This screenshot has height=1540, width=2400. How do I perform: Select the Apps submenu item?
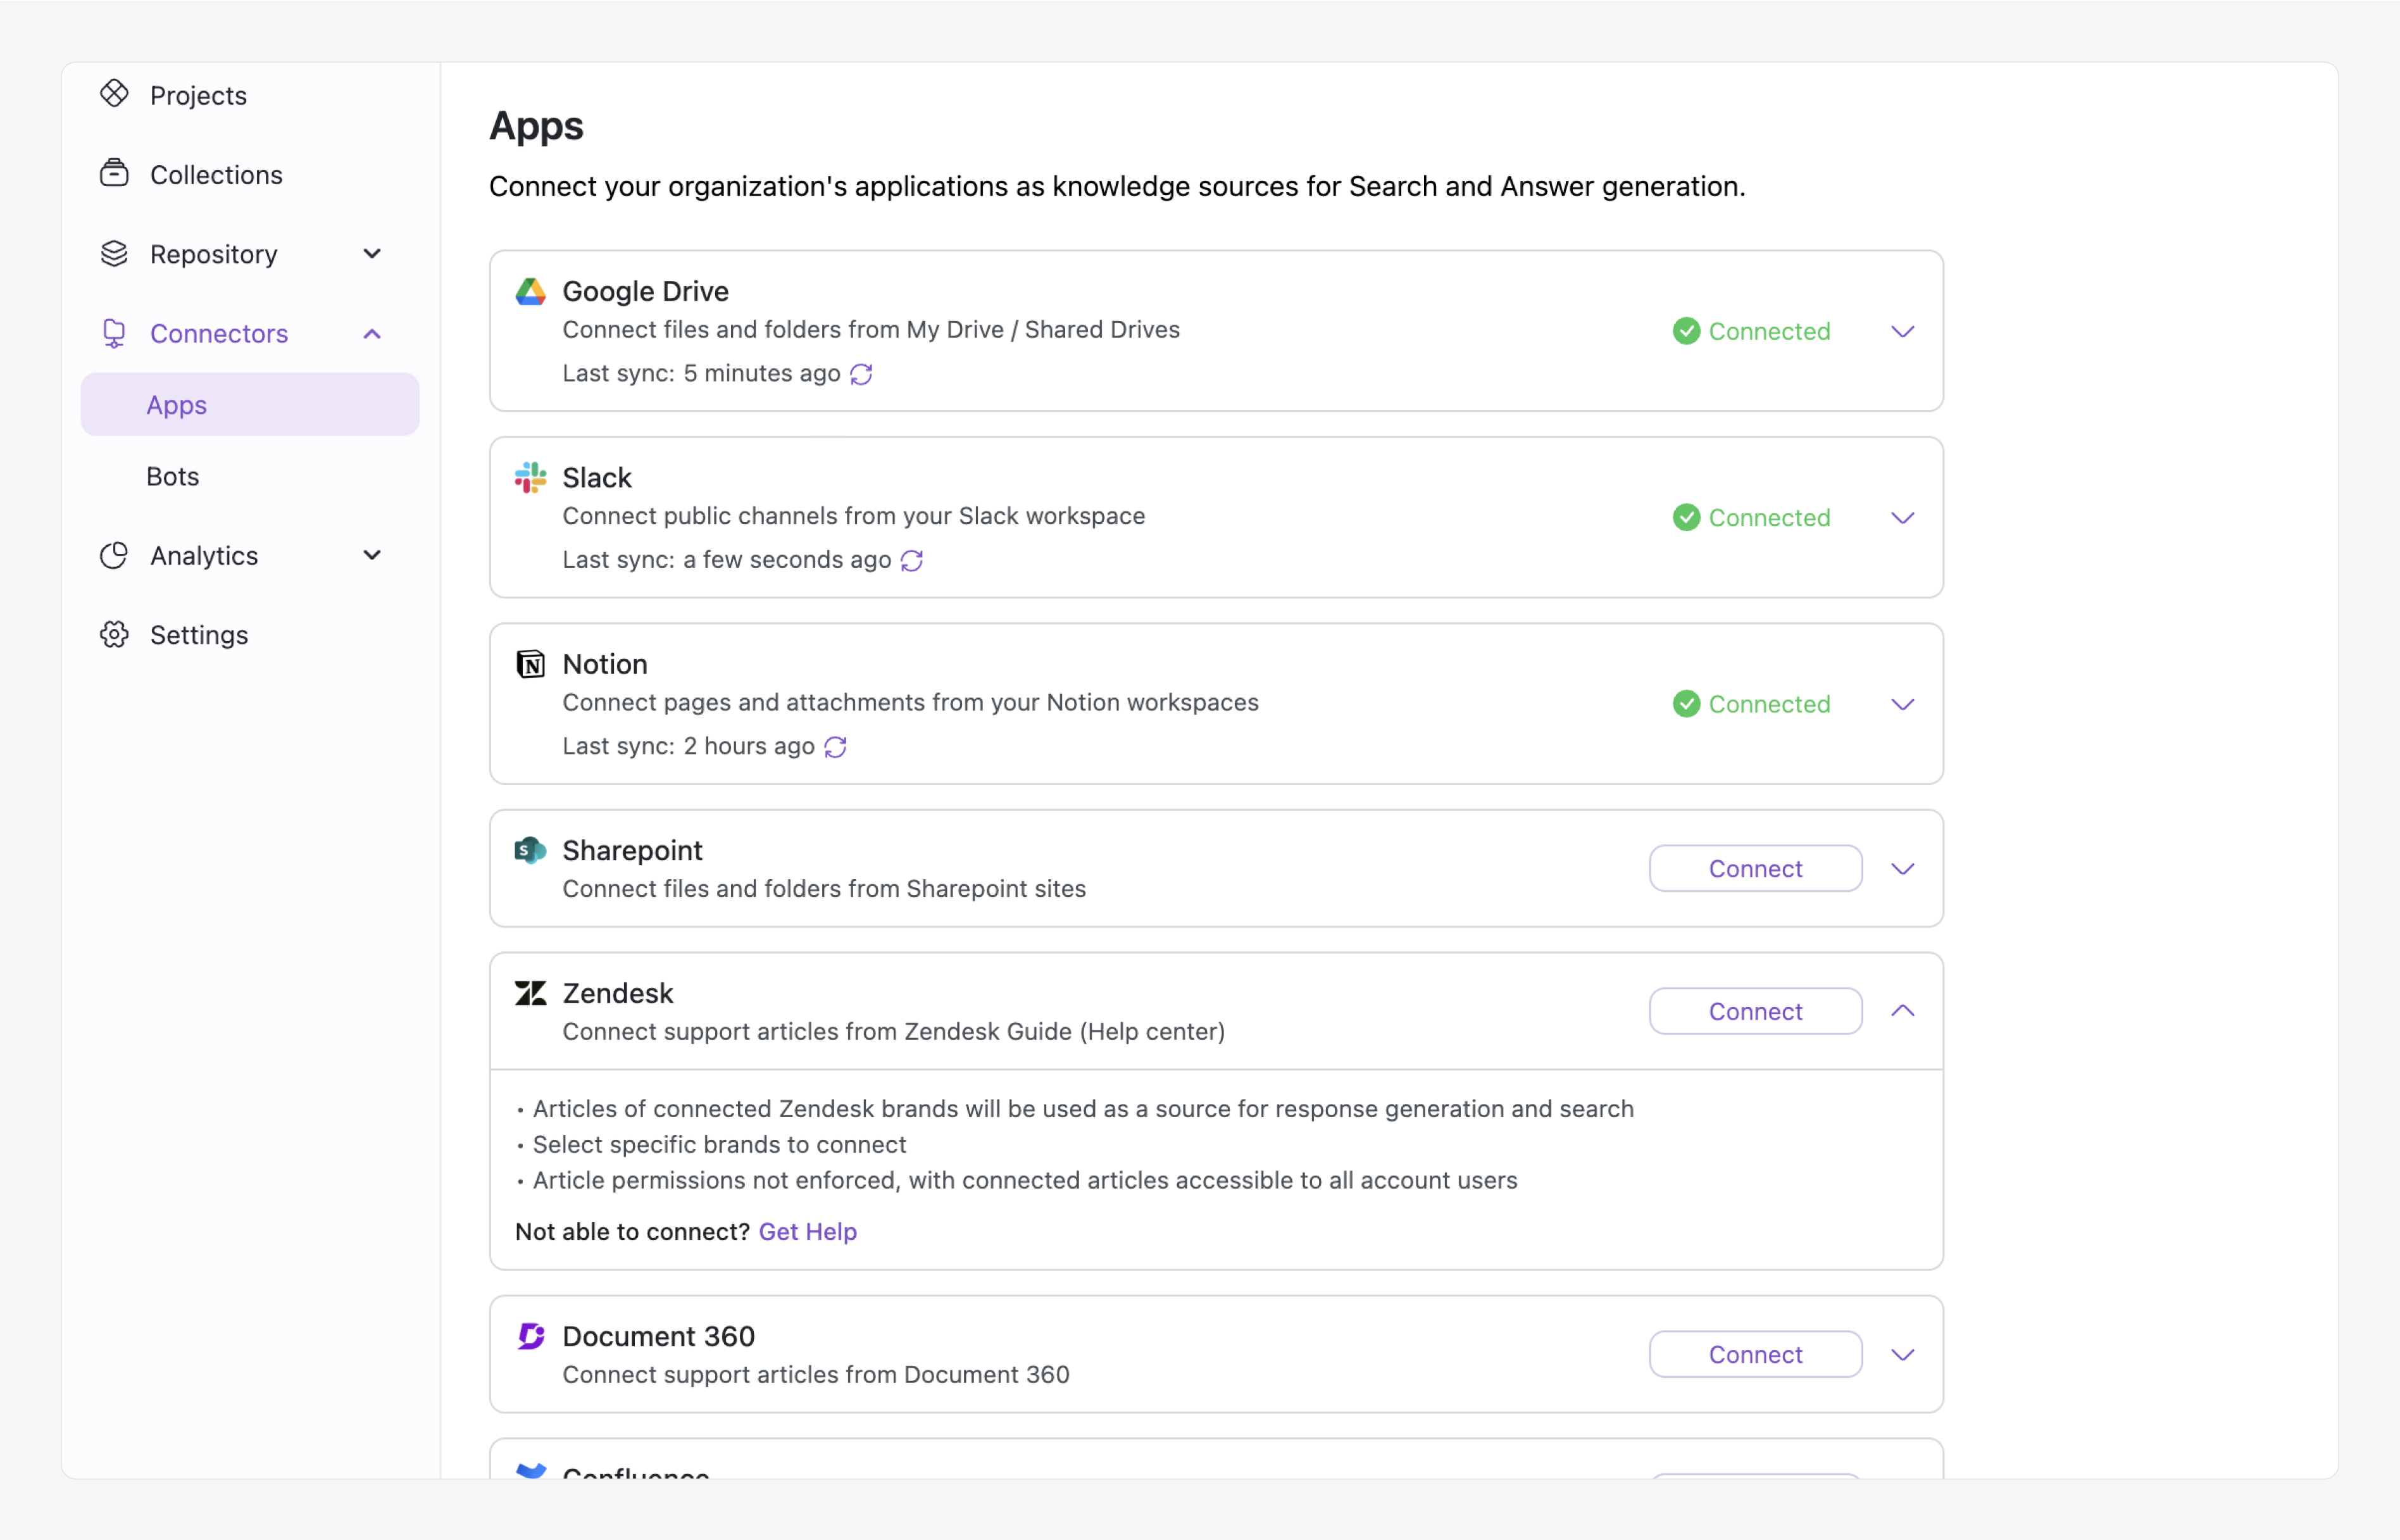177,405
